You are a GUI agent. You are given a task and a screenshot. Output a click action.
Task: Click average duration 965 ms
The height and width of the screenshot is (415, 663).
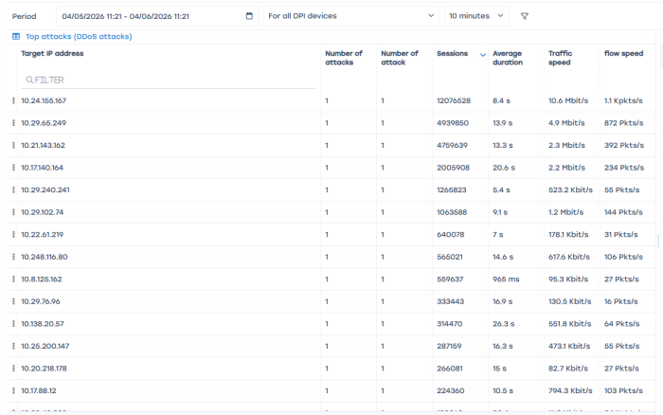pyautogui.click(x=506, y=280)
